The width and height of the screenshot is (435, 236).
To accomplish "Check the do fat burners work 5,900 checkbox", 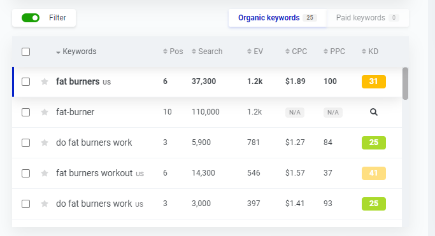I will click(26, 142).
